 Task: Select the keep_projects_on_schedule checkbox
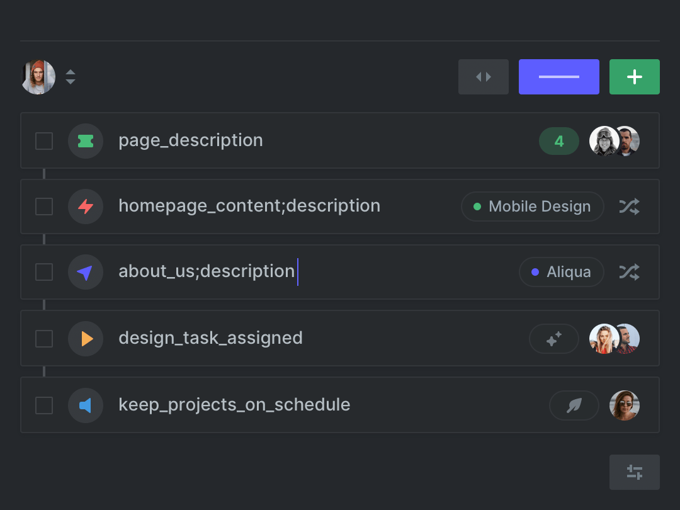point(44,405)
